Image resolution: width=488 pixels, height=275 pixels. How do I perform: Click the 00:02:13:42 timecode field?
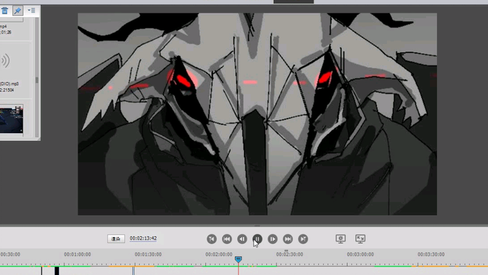point(143,238)
